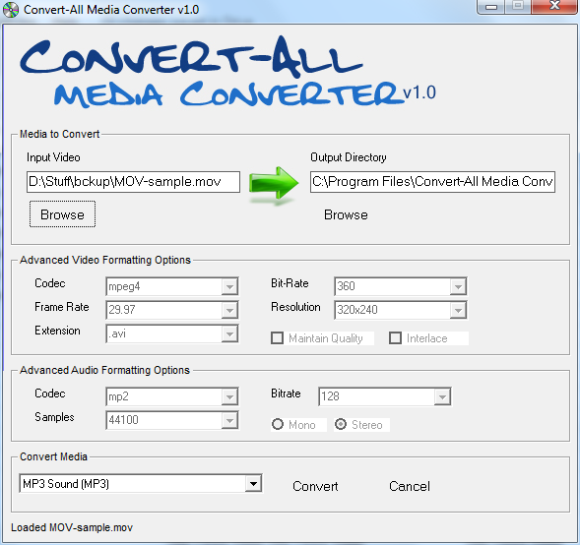Click the status text 'Loaded MOV-sample.mov'
580x545 pixels.
pos(72,527)
